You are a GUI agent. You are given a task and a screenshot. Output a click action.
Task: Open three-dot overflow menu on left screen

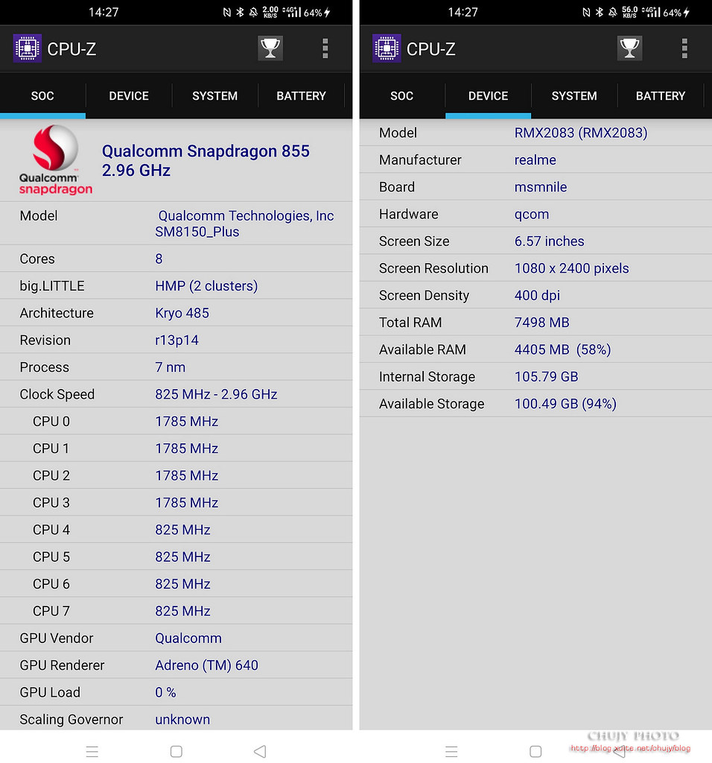click(x=325, y=48)
